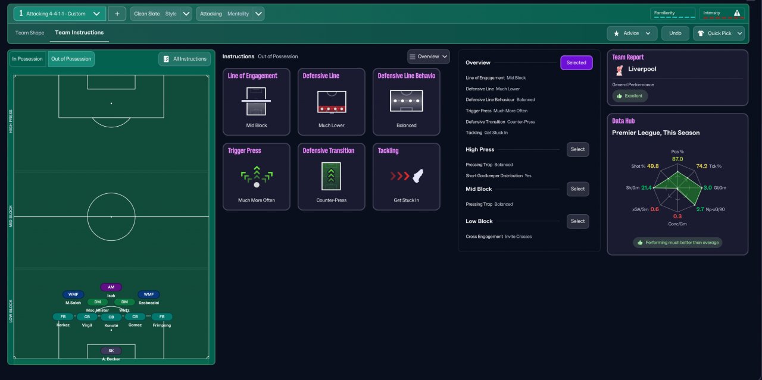Click the thumbs-up icon beside Excellent
This screenshot has width=762, height=380.
pyautogui.click(x=619, y=95)
